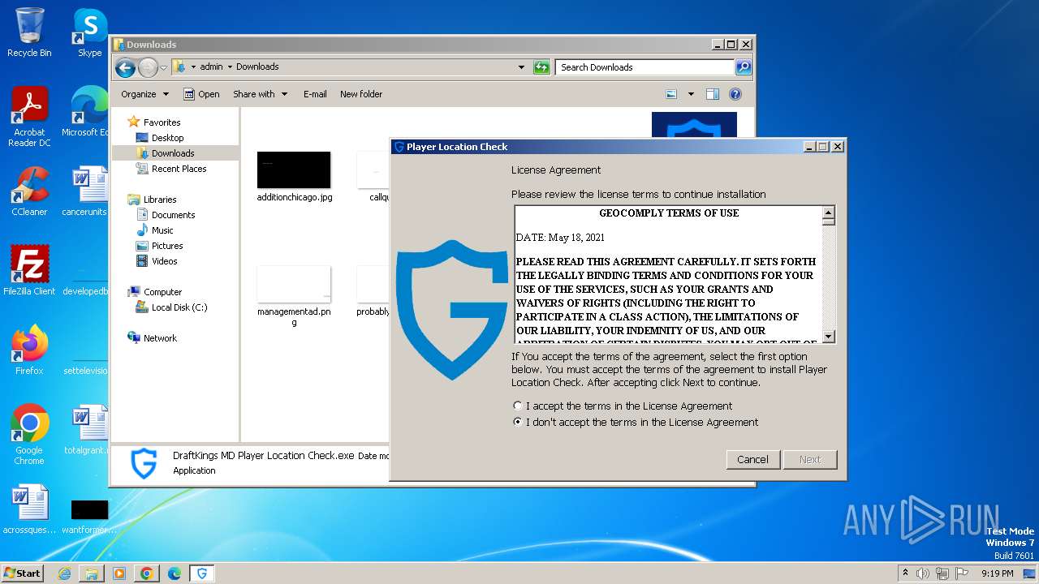Open Chrome from the taskbar
Screen dimensions: 1039x584
(x=147, y=573)
